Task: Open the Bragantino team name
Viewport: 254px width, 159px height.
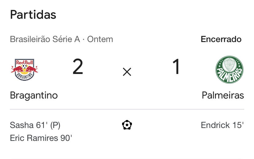Action: coord(34,95)
